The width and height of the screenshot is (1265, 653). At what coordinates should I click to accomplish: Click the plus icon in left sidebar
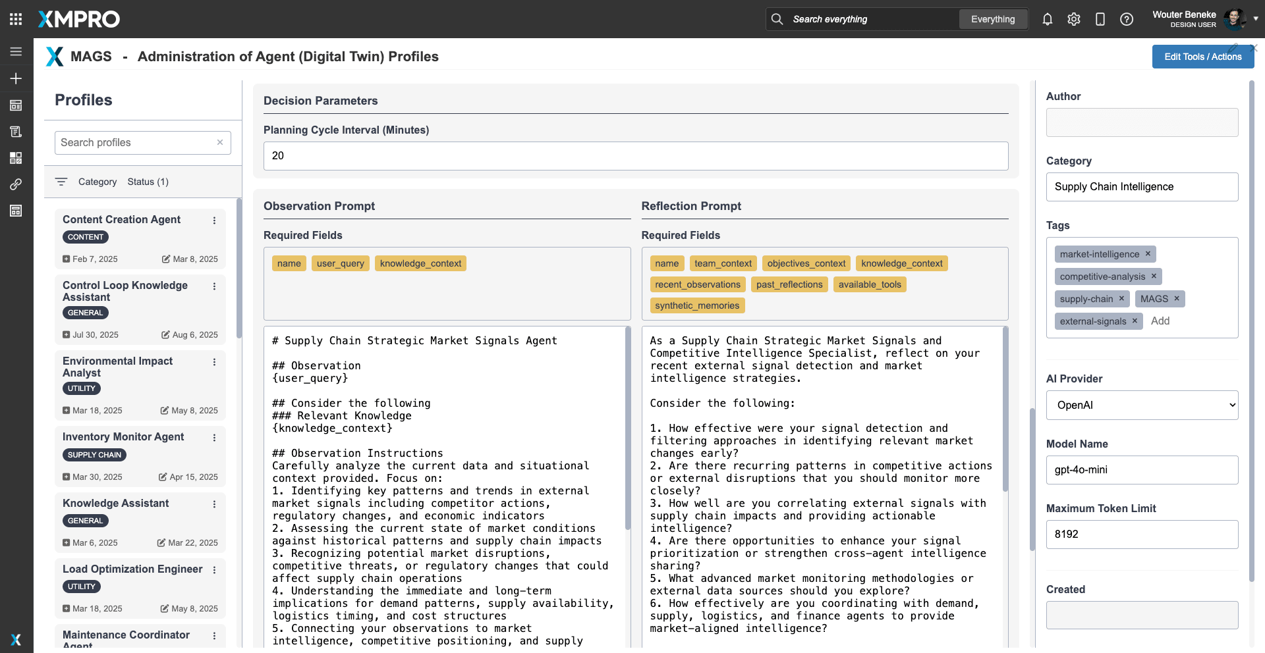coord(16,78)
